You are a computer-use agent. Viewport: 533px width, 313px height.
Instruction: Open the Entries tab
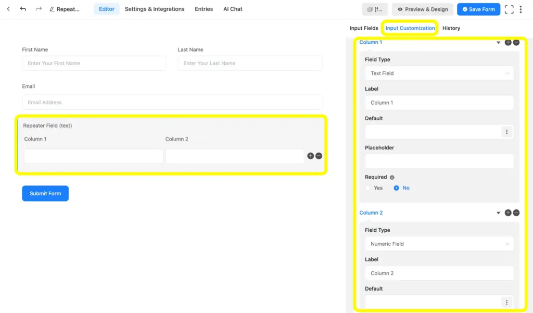[x=204, y=9]
